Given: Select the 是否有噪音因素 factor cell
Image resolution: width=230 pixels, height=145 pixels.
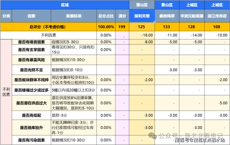Looking at the screenshot, I should (31, 42).
